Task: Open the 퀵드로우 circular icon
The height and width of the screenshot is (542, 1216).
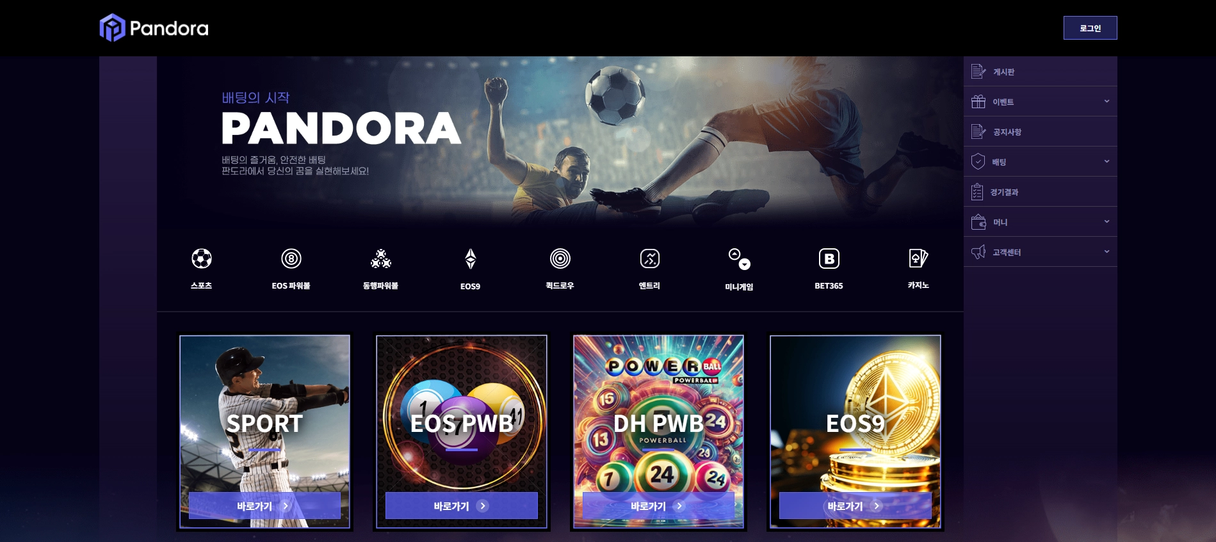Action: click(x=560, y=259)
